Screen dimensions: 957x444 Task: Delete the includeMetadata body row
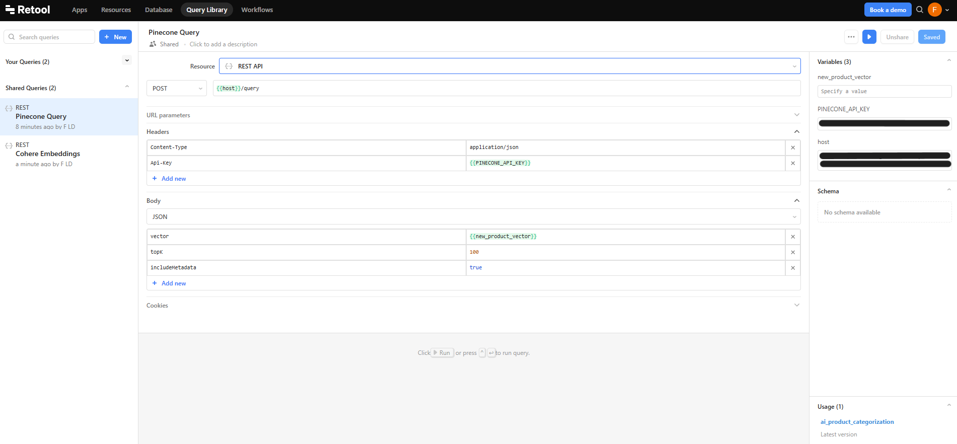point(793,268)
